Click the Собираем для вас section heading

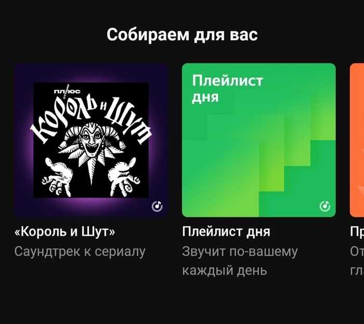click(x=182, y=35)
